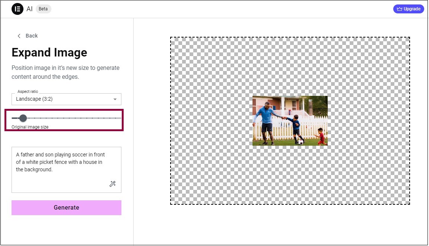This screenshot has height=246, width=429.
Task: Click the 'Expand Image' heading
Action: coord(49,52)
